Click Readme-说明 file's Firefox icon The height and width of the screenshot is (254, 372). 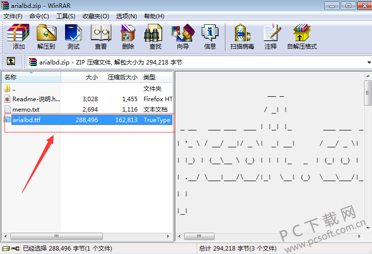point(7,99)
